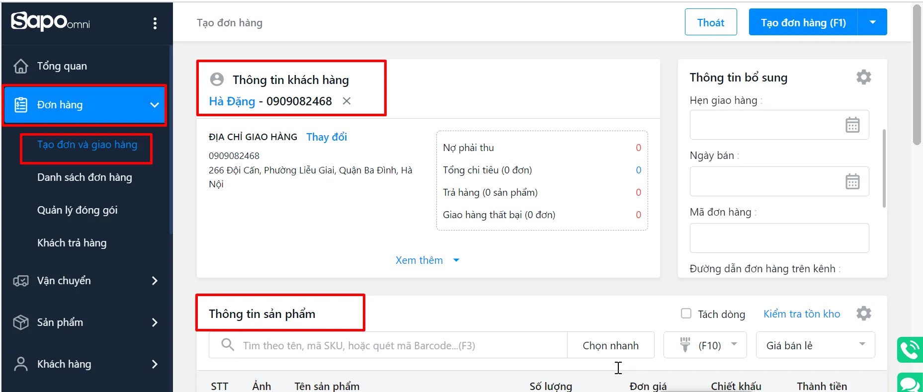923x392 pixels.
Task: Click Nợ phải thu value row
Action: click(542, 148)
